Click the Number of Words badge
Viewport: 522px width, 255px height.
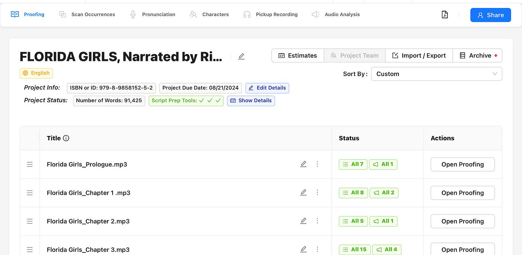click(x=109, y=101)
